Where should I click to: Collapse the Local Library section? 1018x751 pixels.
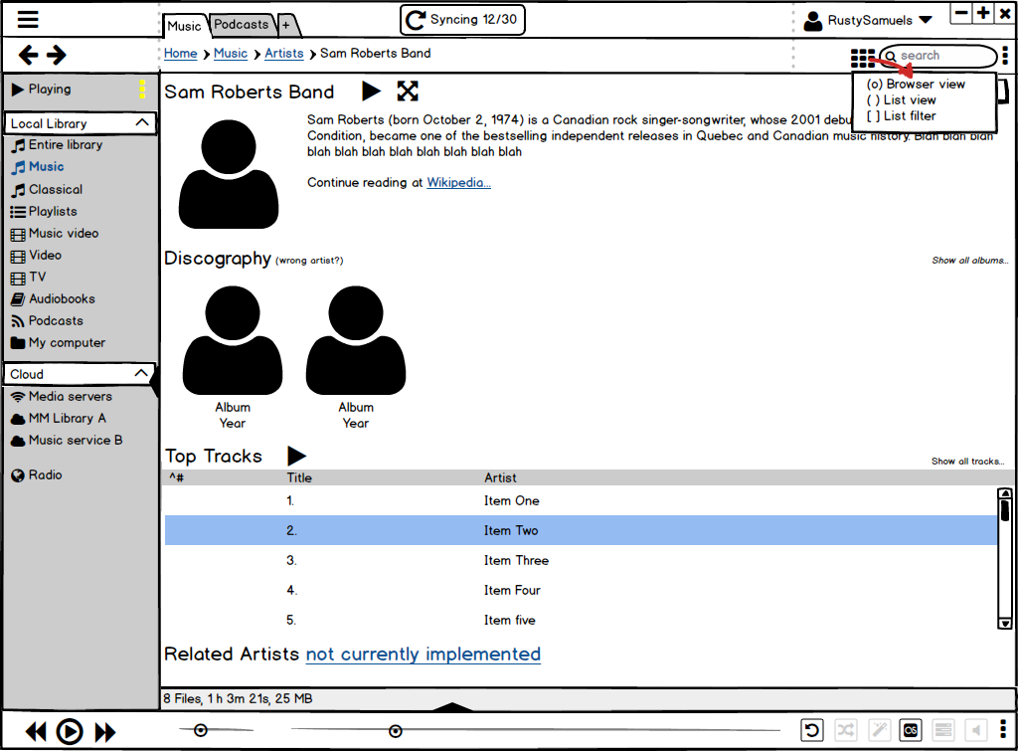click(x=142, y=123)
